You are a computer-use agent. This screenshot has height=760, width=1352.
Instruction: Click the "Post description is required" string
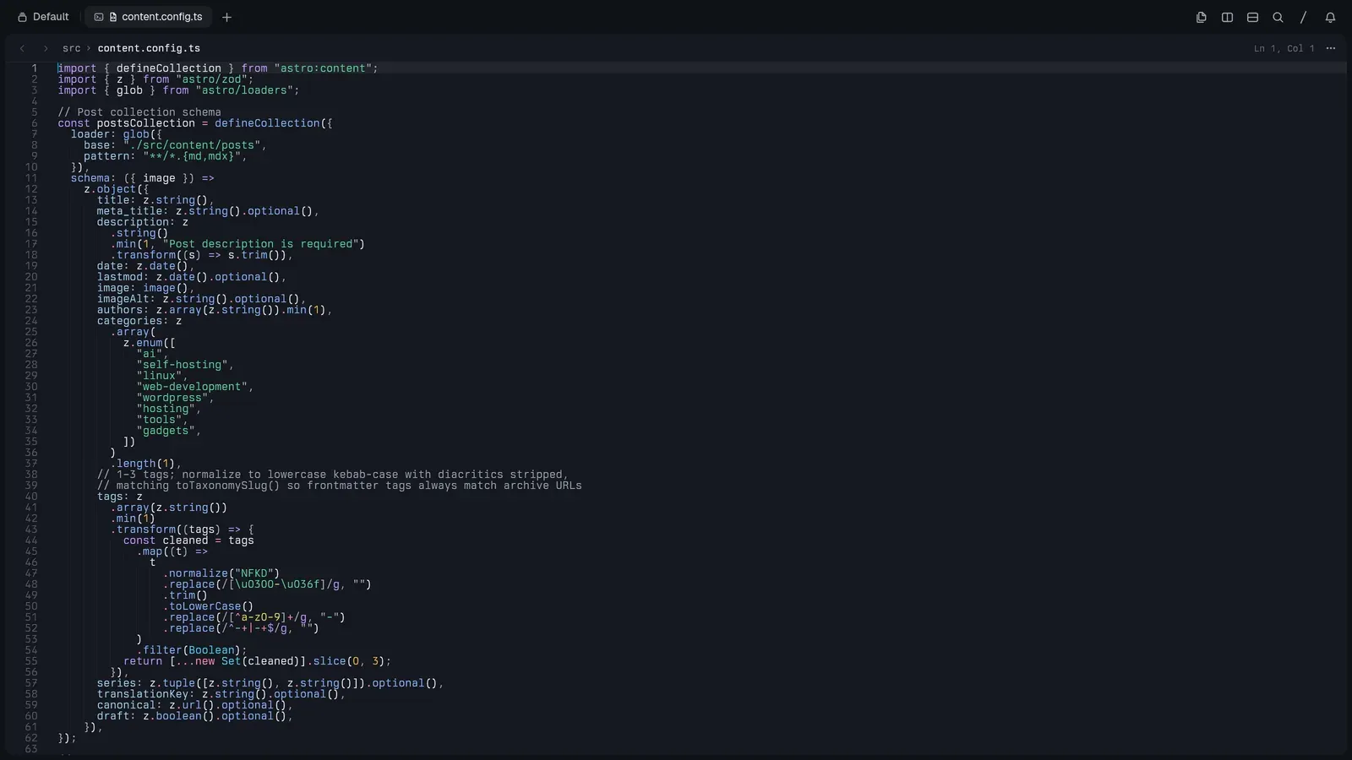261,244
